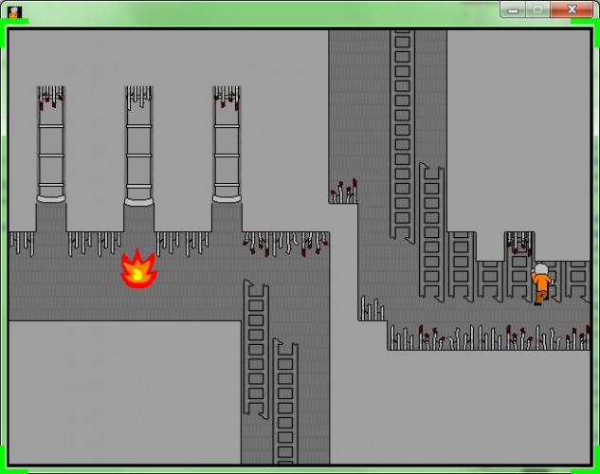Click the long spike pit at the lower right
The height and width of the screenshot is (474, 600).
click(x=489, y=337)
